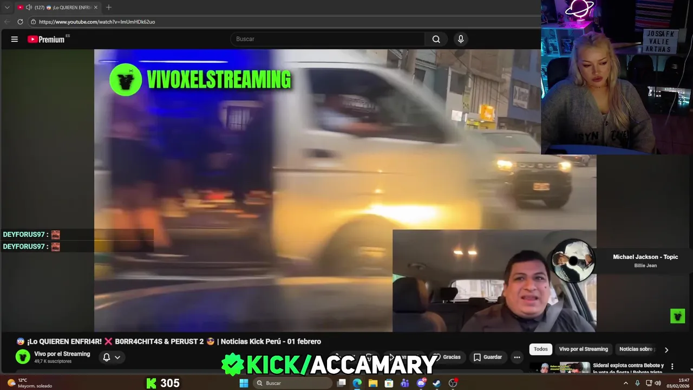Focus the YouTube Buscar search field
Image resolution: width=693 pixels, height=390 pixels.
[x=328, y=39]
